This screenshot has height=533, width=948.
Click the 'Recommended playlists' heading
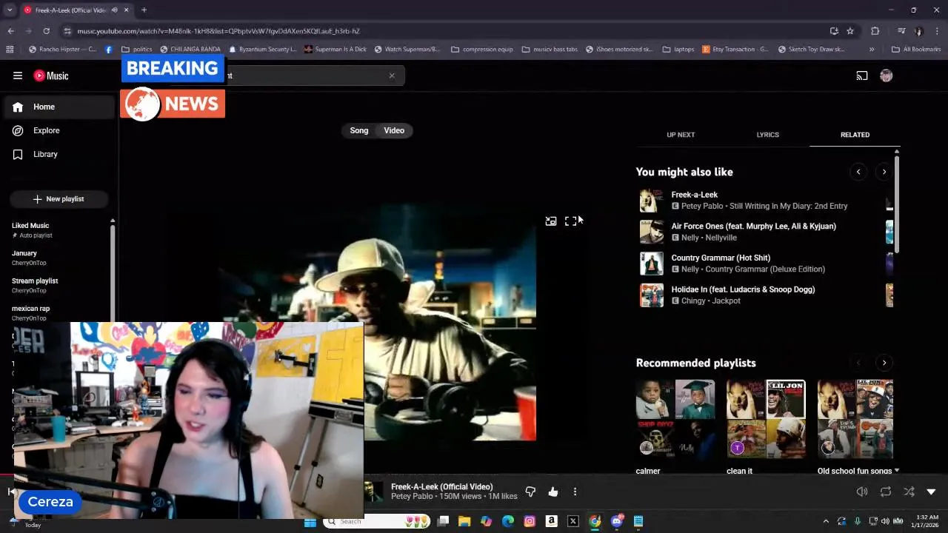pyautogui.click(x=695, y=363)
